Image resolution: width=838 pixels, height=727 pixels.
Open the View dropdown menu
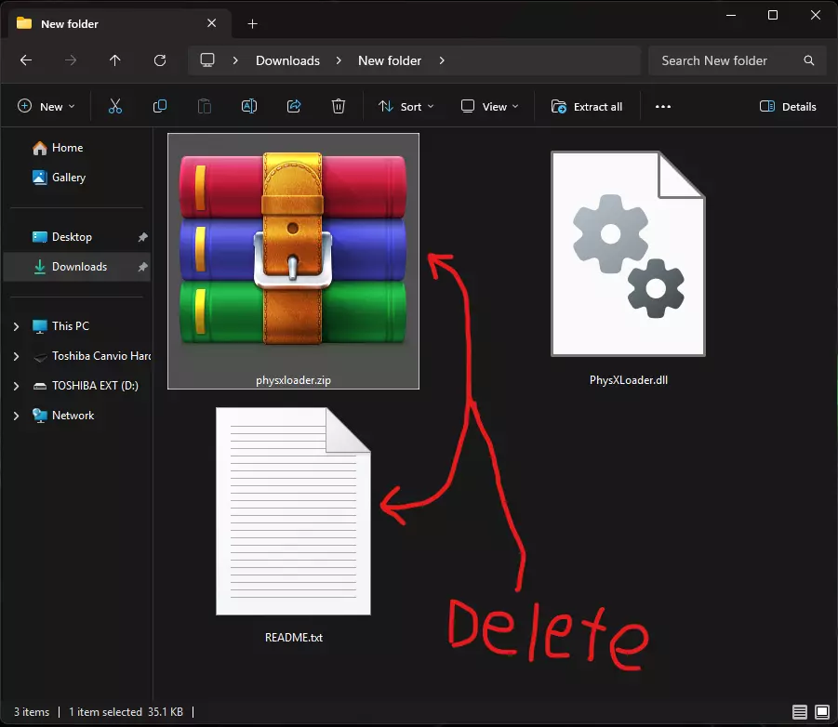(x=490, y=107)
